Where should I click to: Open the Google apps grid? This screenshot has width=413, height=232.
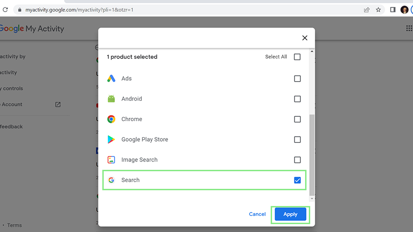(409, 28)
